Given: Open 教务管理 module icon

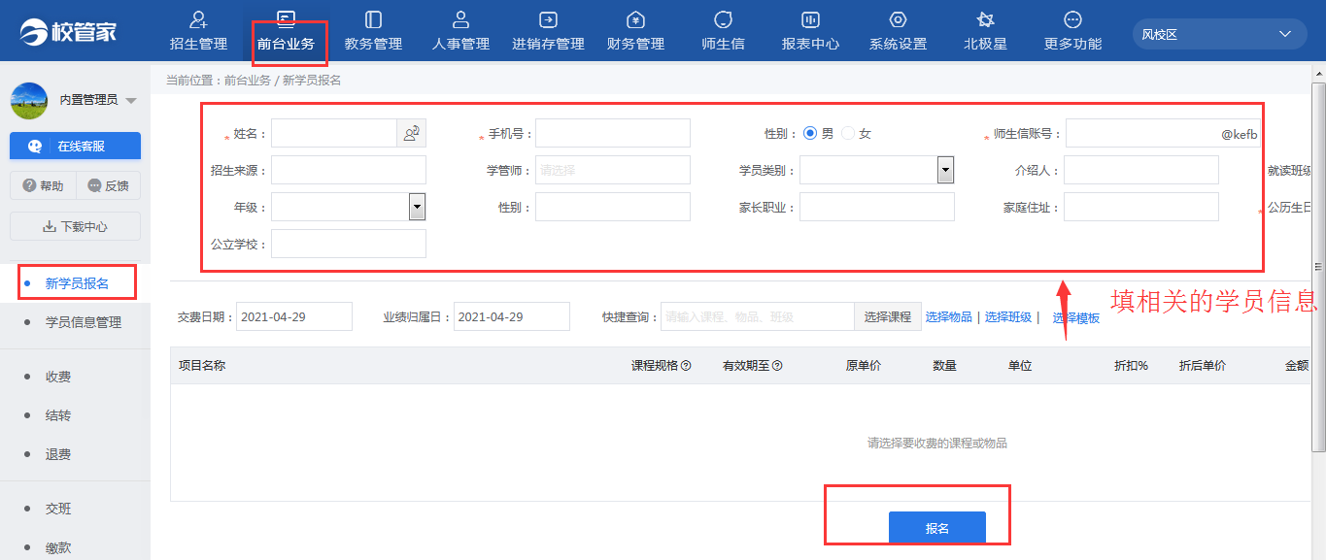Looking at the screenshot, I should (x=373, y=19).
